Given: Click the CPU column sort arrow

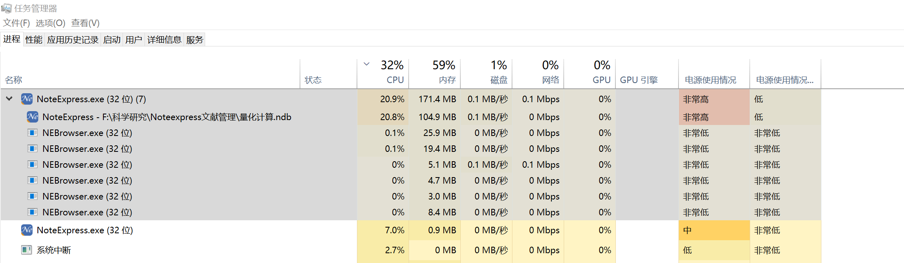Looking at the screenshot, I should [x=366, y=64].
